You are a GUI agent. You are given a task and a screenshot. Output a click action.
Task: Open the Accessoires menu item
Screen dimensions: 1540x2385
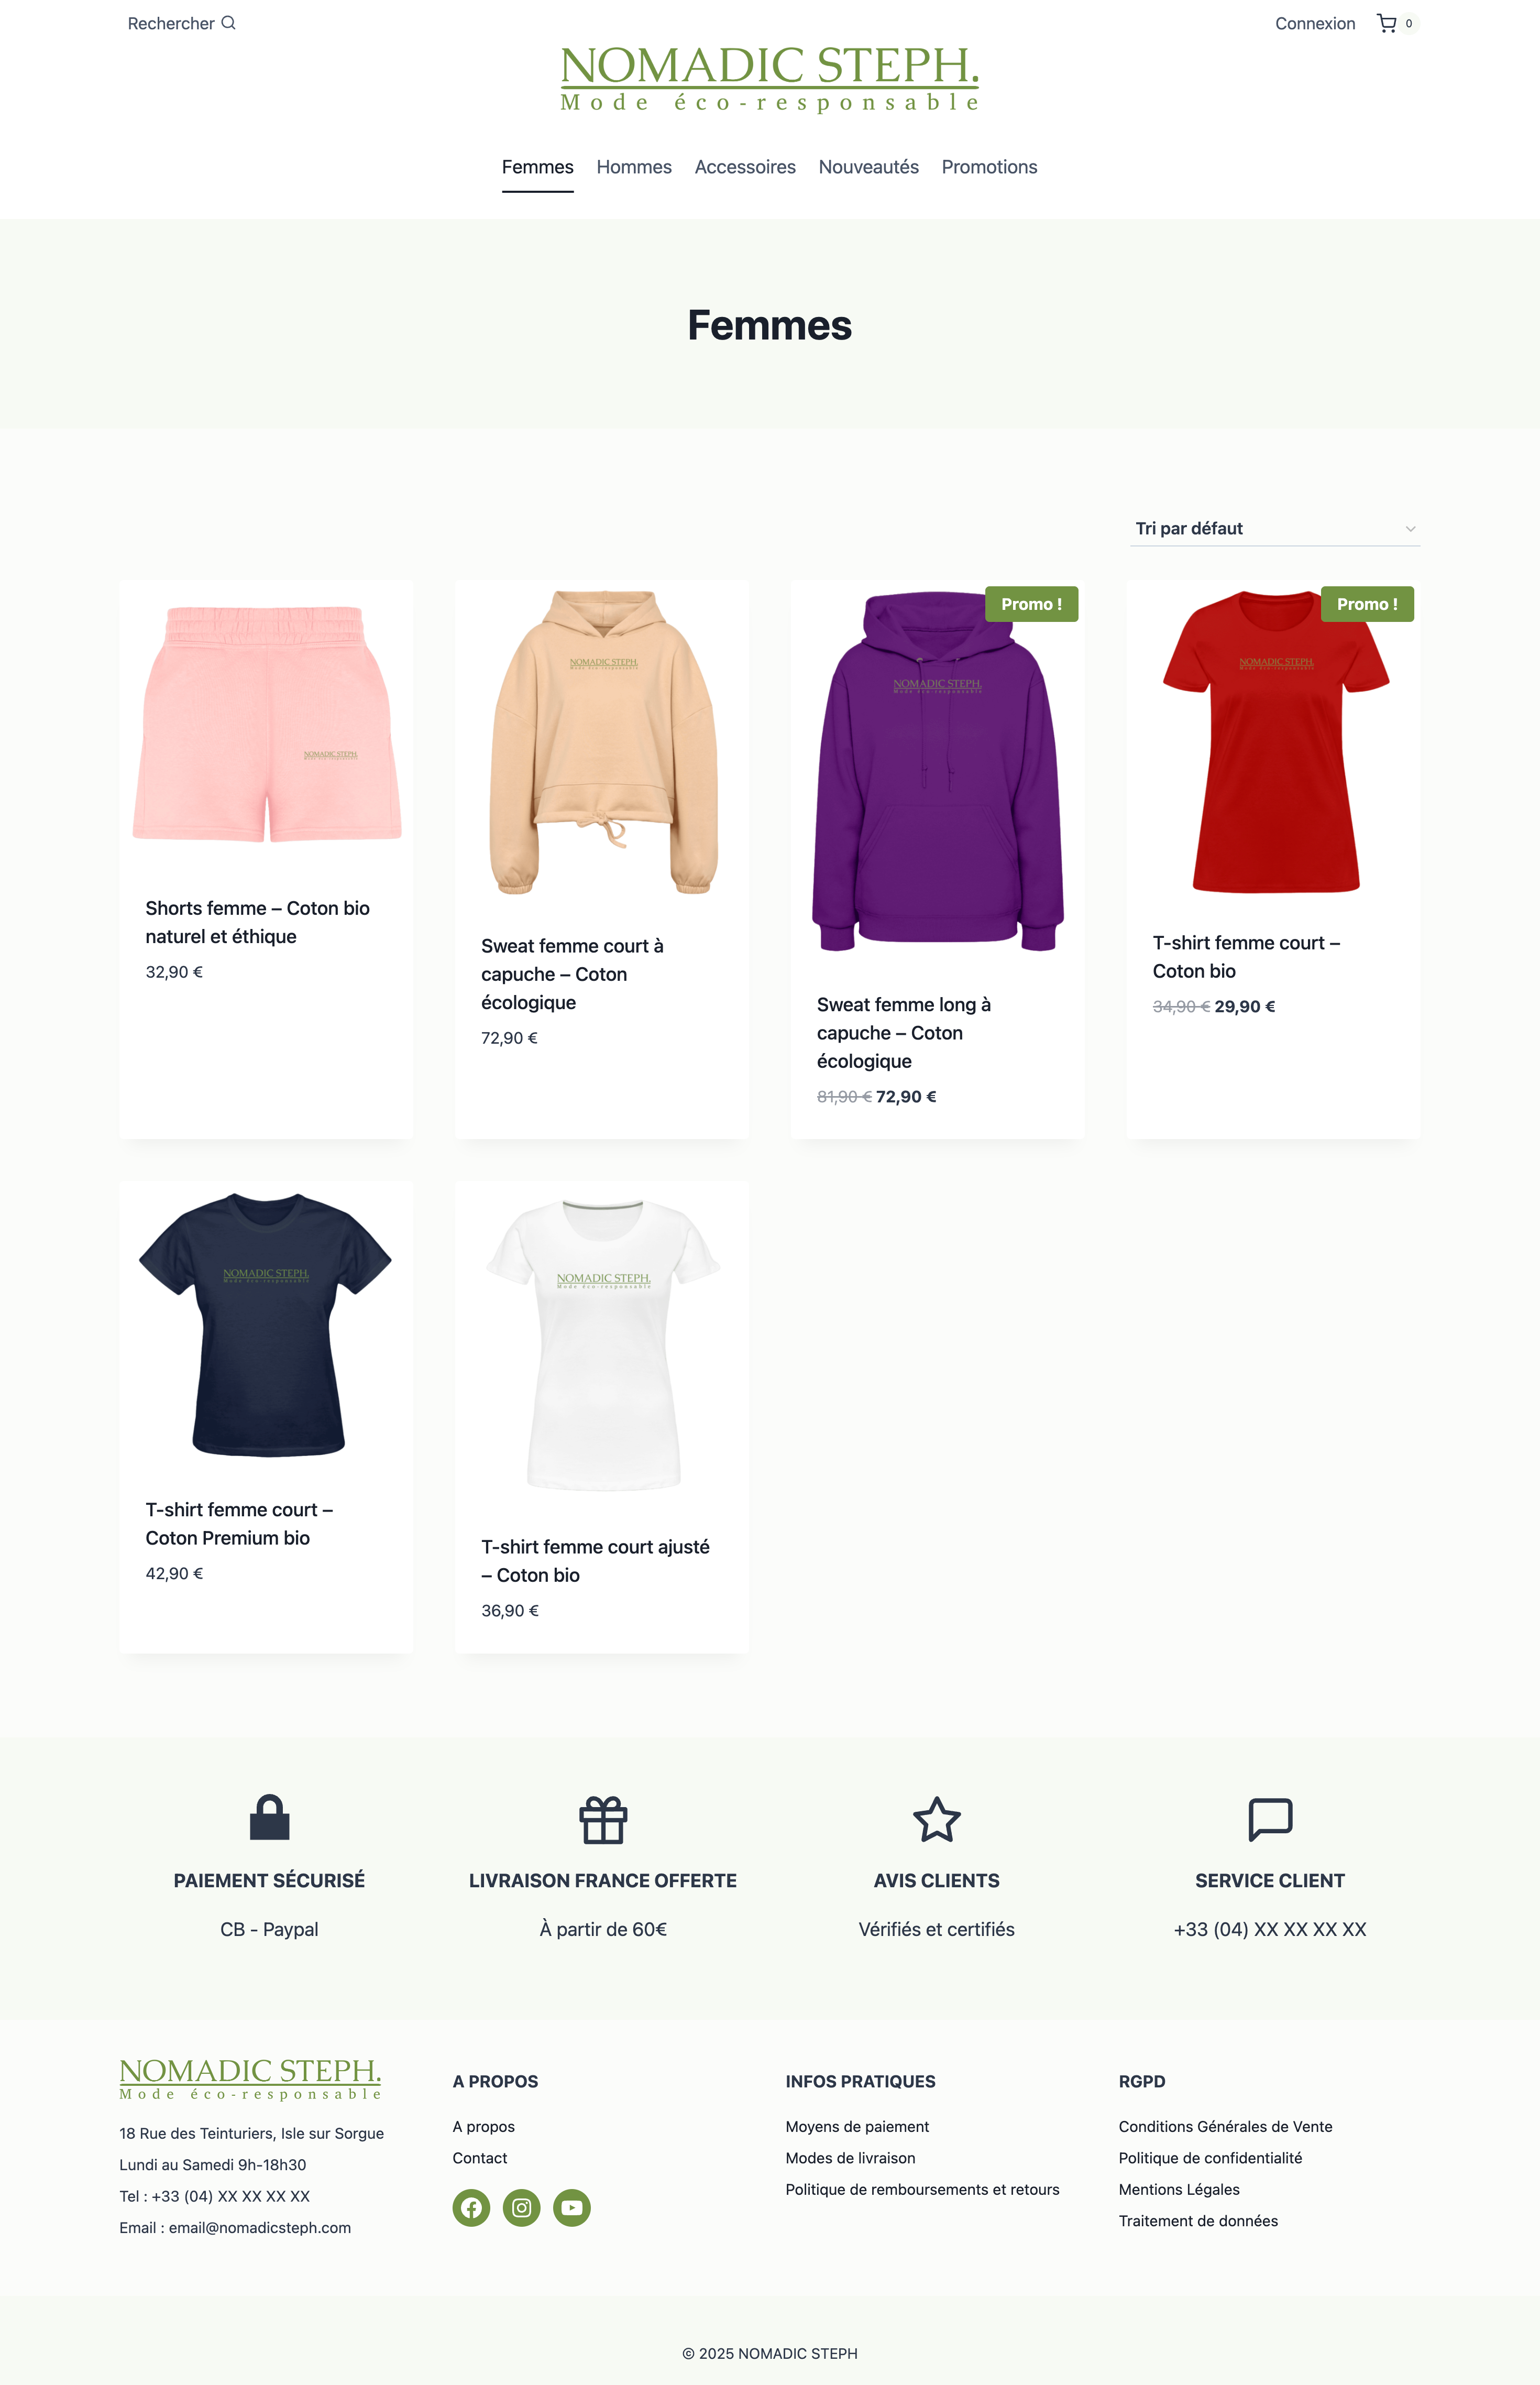745,167
